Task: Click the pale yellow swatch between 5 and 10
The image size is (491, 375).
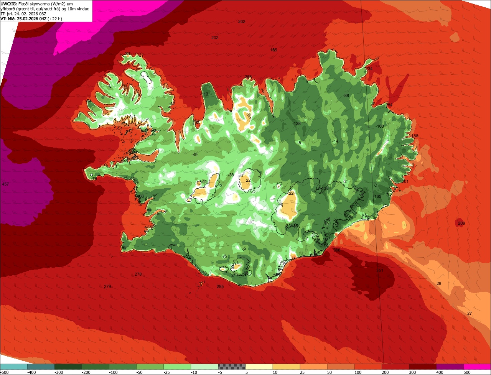Action: 259,367
